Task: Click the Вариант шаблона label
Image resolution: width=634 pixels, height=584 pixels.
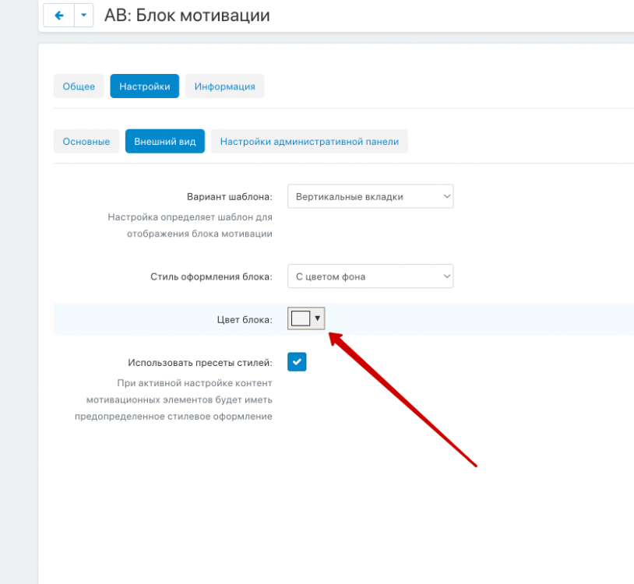Action: tap(229, 197)
